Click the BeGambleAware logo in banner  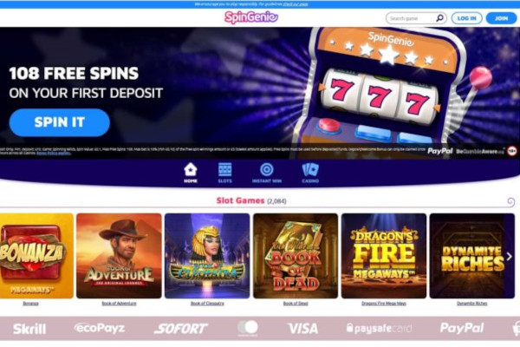480,152
